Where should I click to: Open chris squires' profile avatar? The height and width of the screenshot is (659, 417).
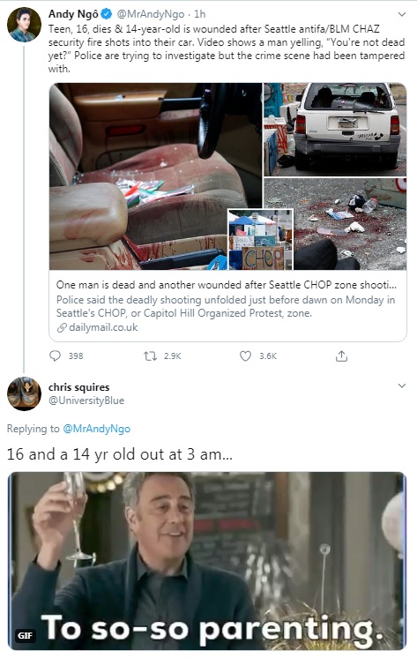(24, 393)
